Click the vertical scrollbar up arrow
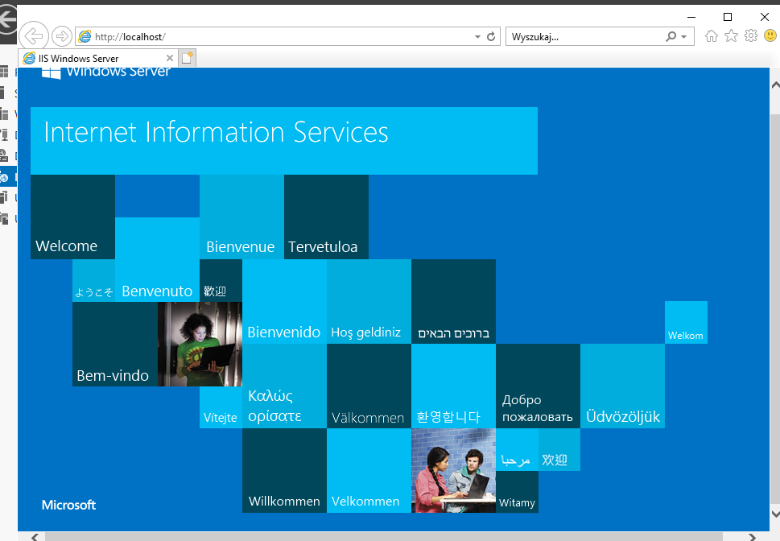Image resolution: width=780 pixels, height=541 pixels. 774,85
